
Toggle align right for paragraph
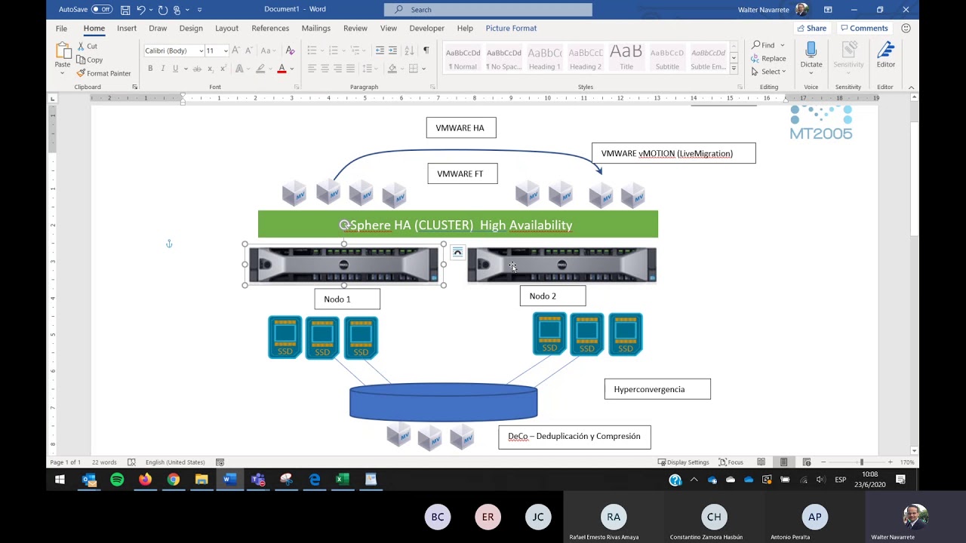click(x=337, y=69)
